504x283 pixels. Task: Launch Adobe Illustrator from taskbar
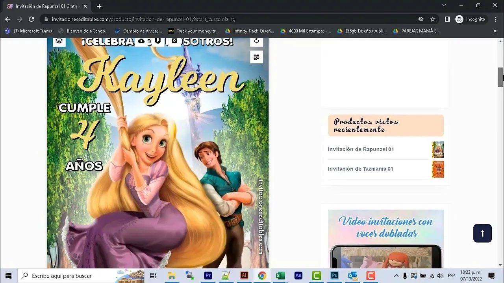click(244, 276)
